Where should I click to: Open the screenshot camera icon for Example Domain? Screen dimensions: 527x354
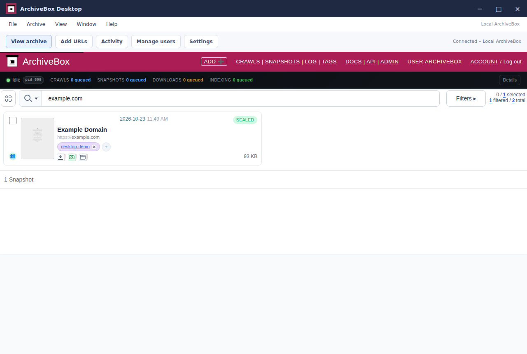[72, 157]
